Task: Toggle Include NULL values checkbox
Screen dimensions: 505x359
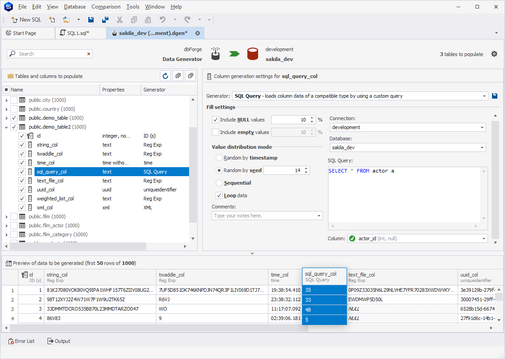Action: tap(216, 120)
